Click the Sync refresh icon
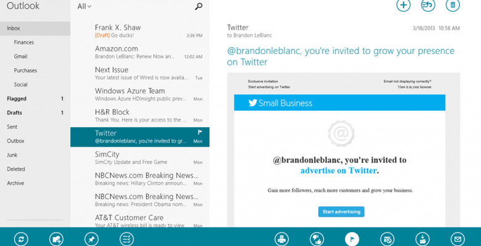This screenshot has width=481, height=246. 21,239
